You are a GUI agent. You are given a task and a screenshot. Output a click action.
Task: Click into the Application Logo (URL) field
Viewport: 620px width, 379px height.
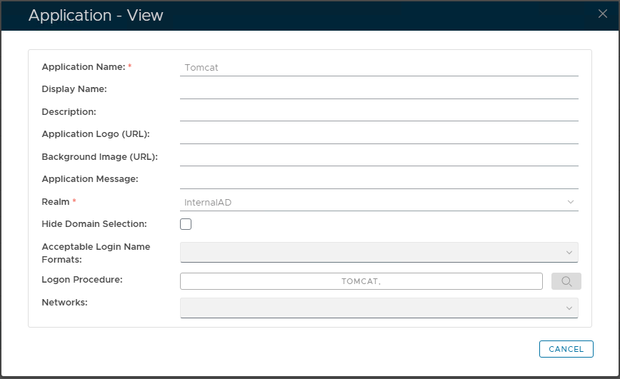(x=379, y=135)
